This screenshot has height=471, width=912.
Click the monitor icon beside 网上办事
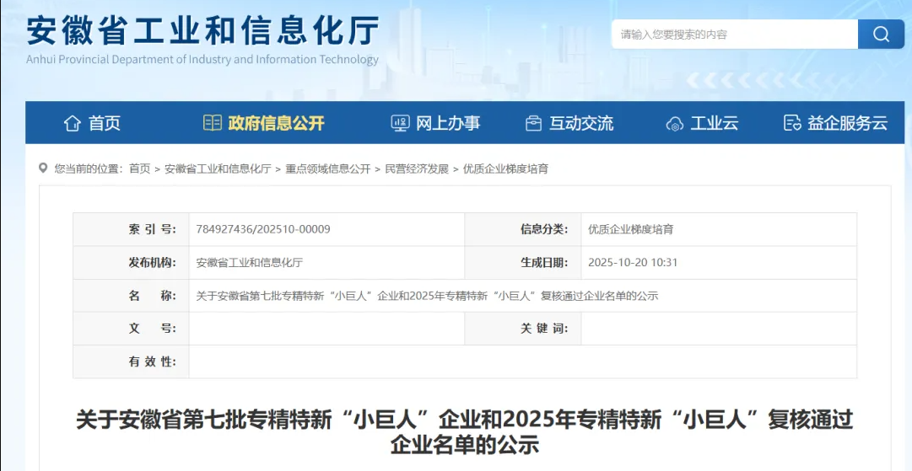click(x=400, y=123)
